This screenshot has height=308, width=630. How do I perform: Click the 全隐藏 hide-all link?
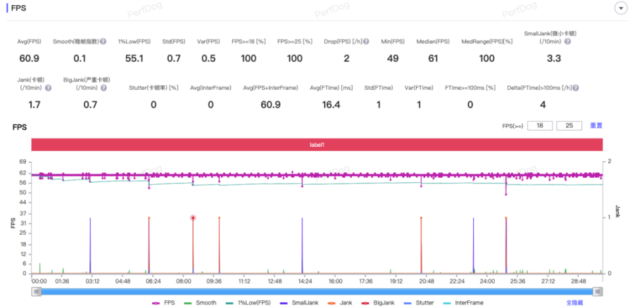coord(575,303)
